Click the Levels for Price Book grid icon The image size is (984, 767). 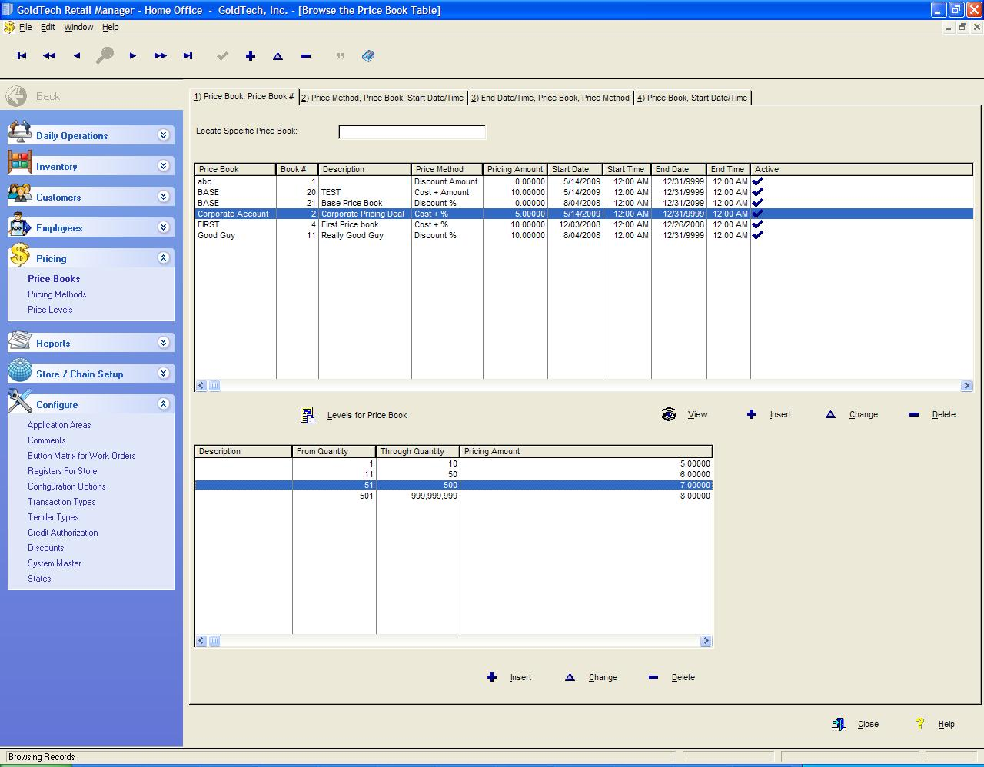(x=307, y=414)
